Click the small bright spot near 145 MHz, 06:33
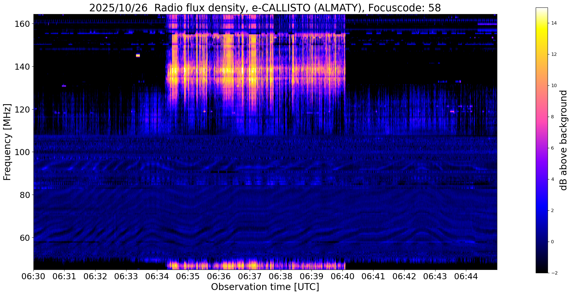 point(138,56)
